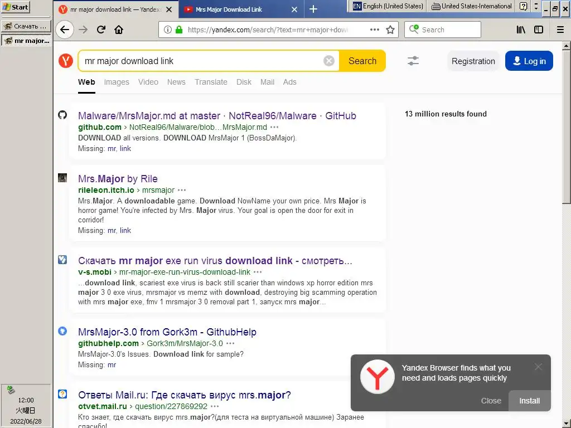This screenshot has width=571, height=428.
Task: Install Yandex Browser from the popup
Action: [x=530, y=401]
